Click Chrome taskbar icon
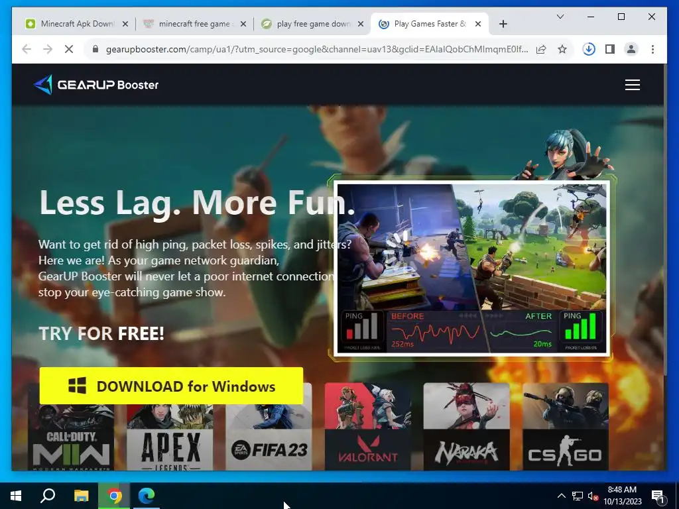679x509 pixels. click(x=114, y=496)
